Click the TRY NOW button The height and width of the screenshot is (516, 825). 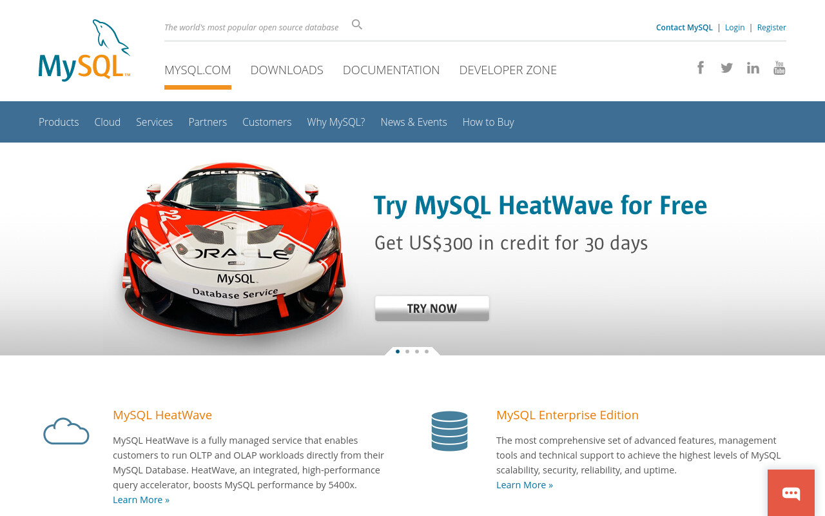coord(432,308)
